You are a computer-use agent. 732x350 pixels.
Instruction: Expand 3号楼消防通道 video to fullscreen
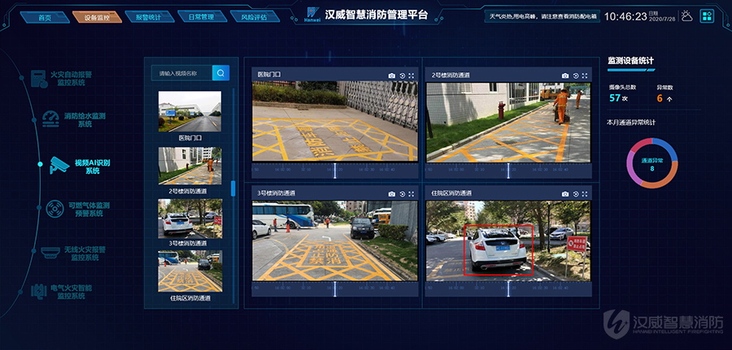[x=412, y=194]
